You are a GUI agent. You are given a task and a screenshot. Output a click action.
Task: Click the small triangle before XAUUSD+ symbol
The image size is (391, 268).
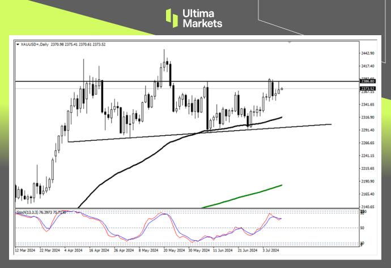17,43
